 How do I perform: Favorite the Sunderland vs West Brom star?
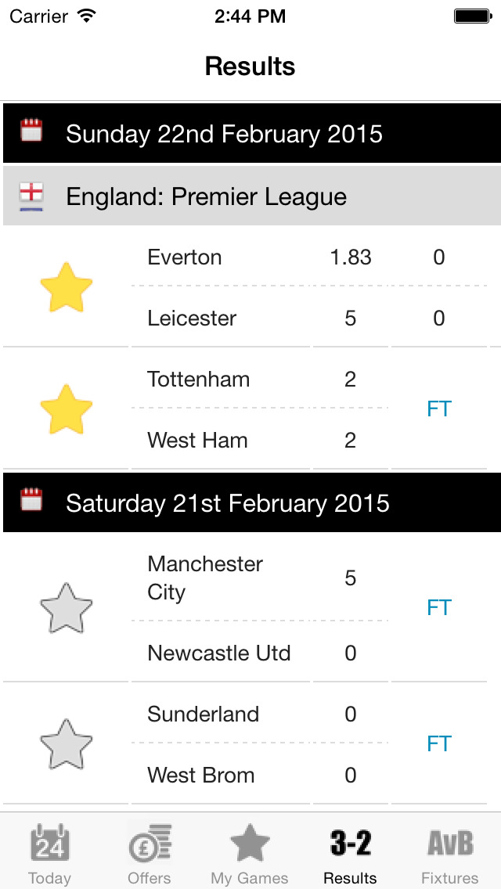coord(67,743)
